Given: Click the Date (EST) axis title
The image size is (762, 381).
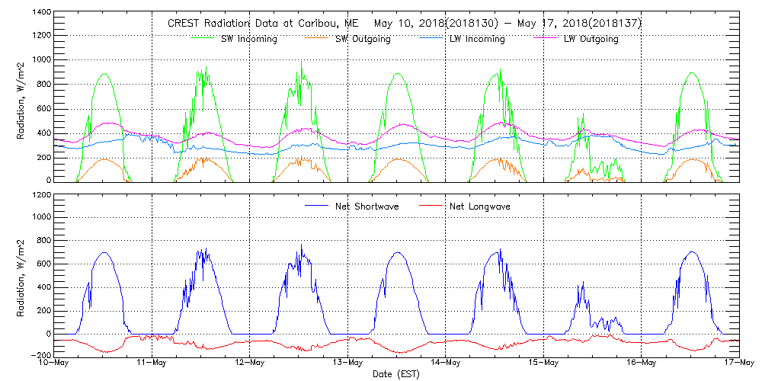Looking at the screenshot, I should coord(396,374).
